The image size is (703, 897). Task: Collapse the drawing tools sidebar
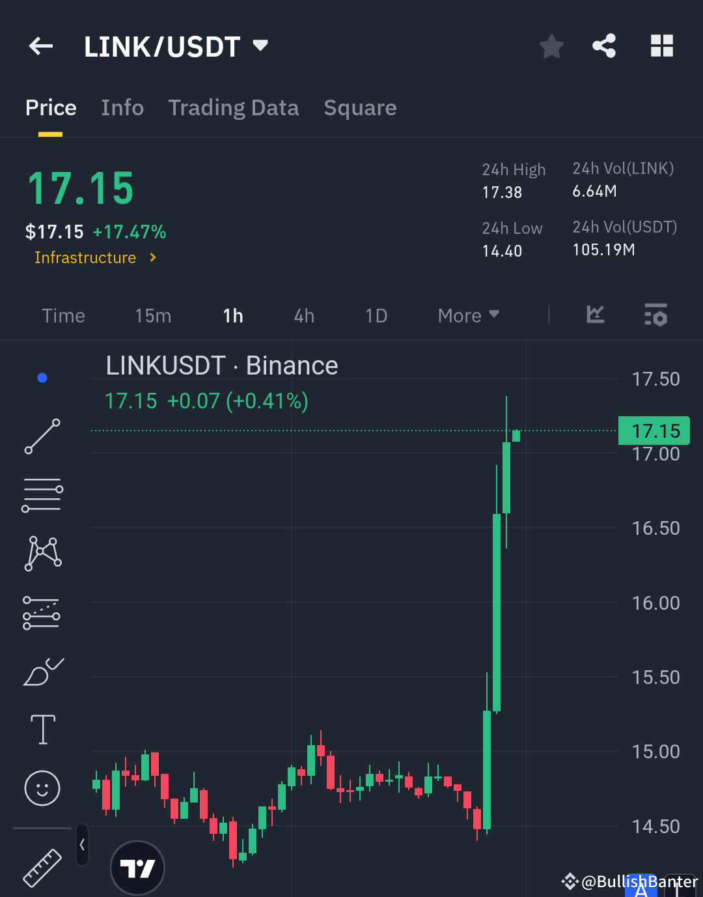[82, 844]
